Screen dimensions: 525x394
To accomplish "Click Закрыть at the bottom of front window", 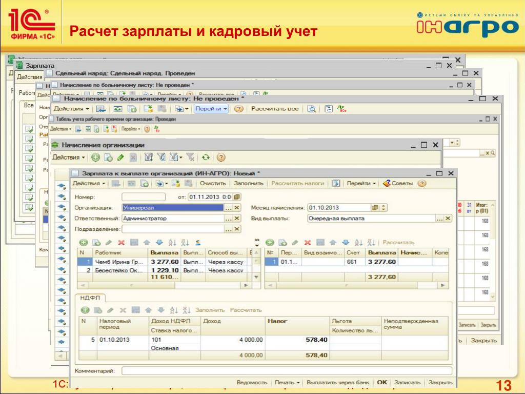I will 440,382.
